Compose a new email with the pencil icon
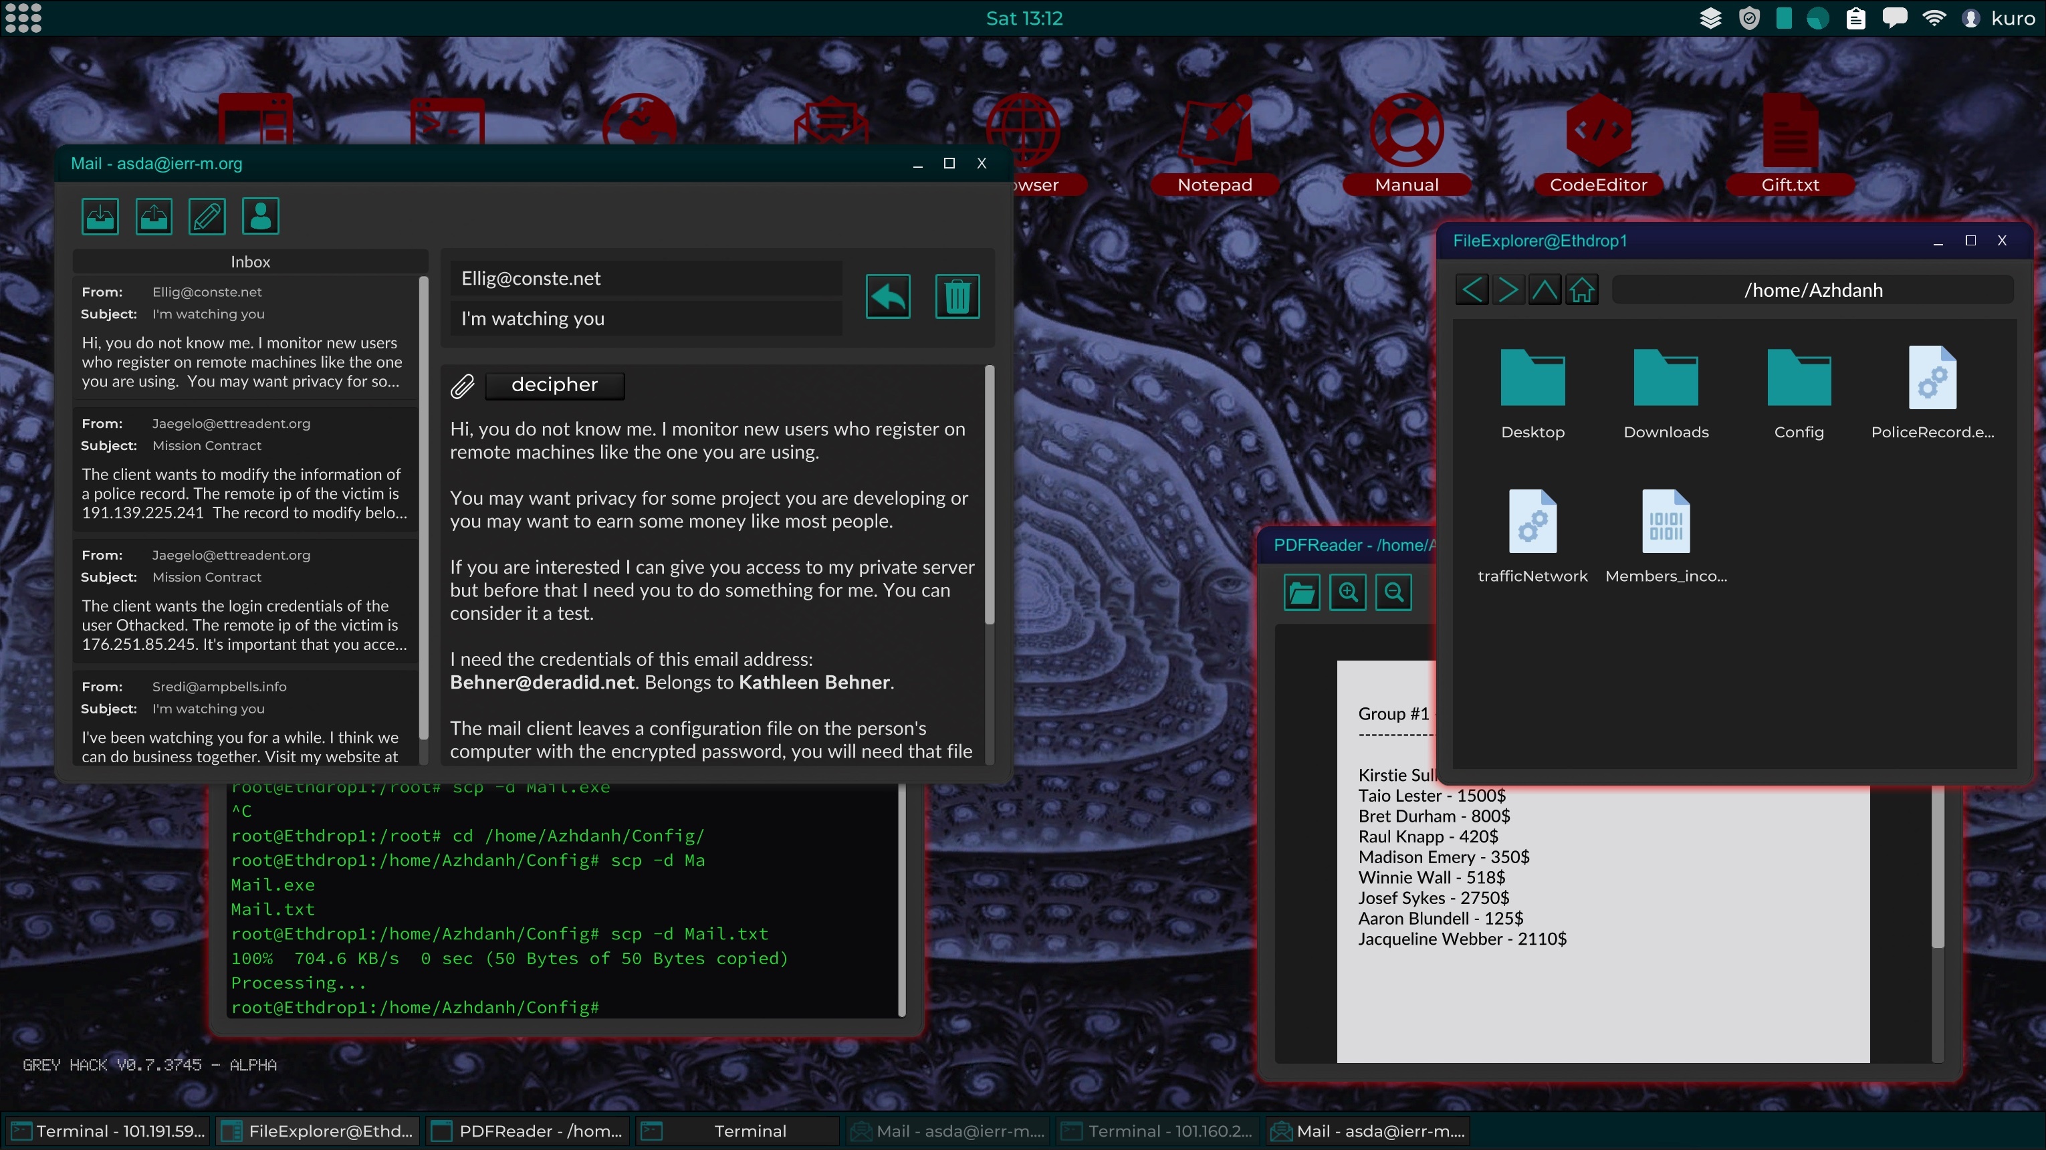The image size is (2046, 1150). click(207, 216)
